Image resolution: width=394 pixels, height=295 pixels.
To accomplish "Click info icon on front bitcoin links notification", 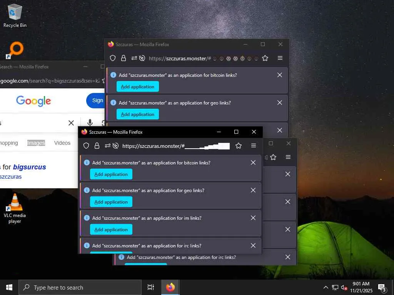I will (87, 162).
